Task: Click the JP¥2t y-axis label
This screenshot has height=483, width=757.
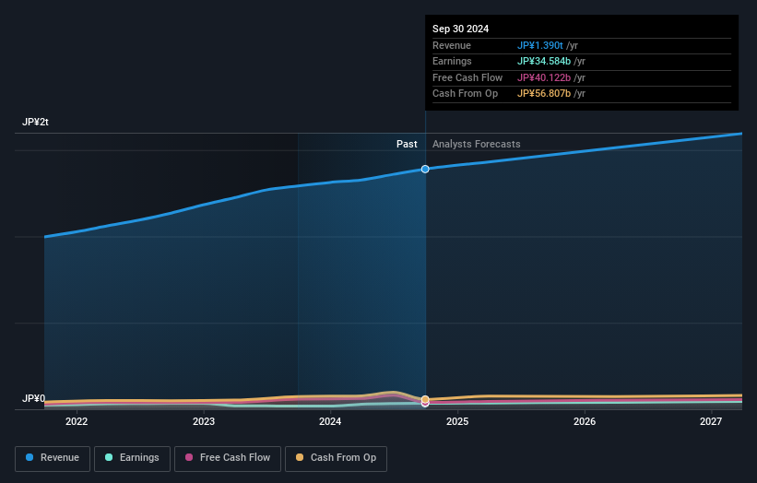Action: 35,122
